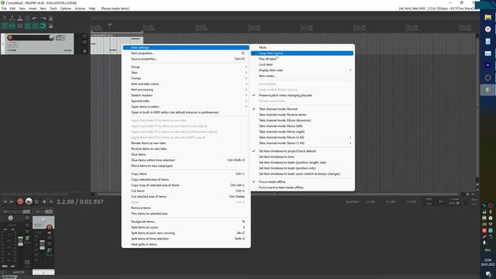Click the Open project toolbar icon
Image resolution: width=496 pixels, height=279 pixels.
[12, 19]
